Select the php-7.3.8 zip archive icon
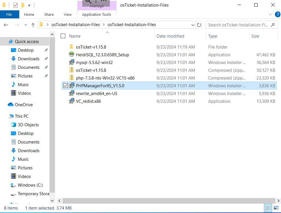Viewport: 281px width, 213px height. 72,78
